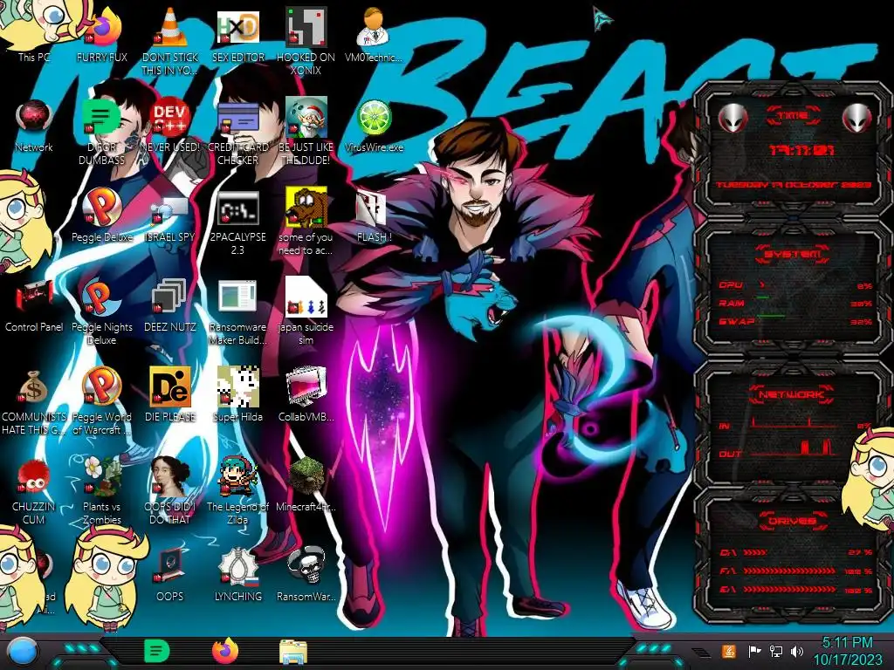Select the green DUMBASS shortcut icon
This screenshot has width=894, height=670.
[102, 133]
